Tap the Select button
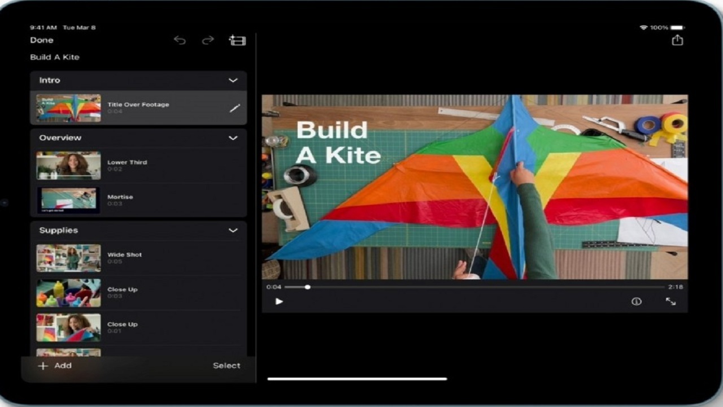723x407 pixels. [x=227, y=366]
